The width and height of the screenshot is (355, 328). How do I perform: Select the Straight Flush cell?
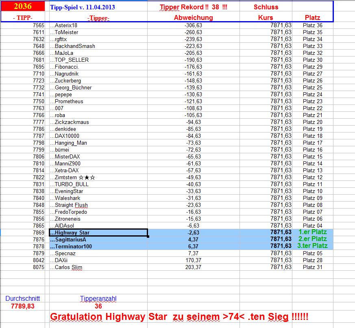pyautogui.click(x=98, y=205)
